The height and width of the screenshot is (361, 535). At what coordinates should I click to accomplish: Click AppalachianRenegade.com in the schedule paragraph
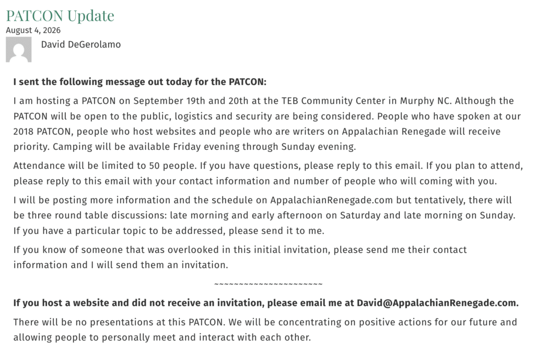331,200
